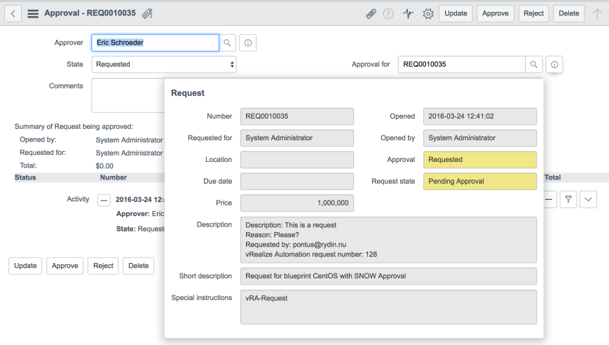The image size is (609, 345).
Task: Open the hamburger context menu beside Approval title
Action: point(32,13)
